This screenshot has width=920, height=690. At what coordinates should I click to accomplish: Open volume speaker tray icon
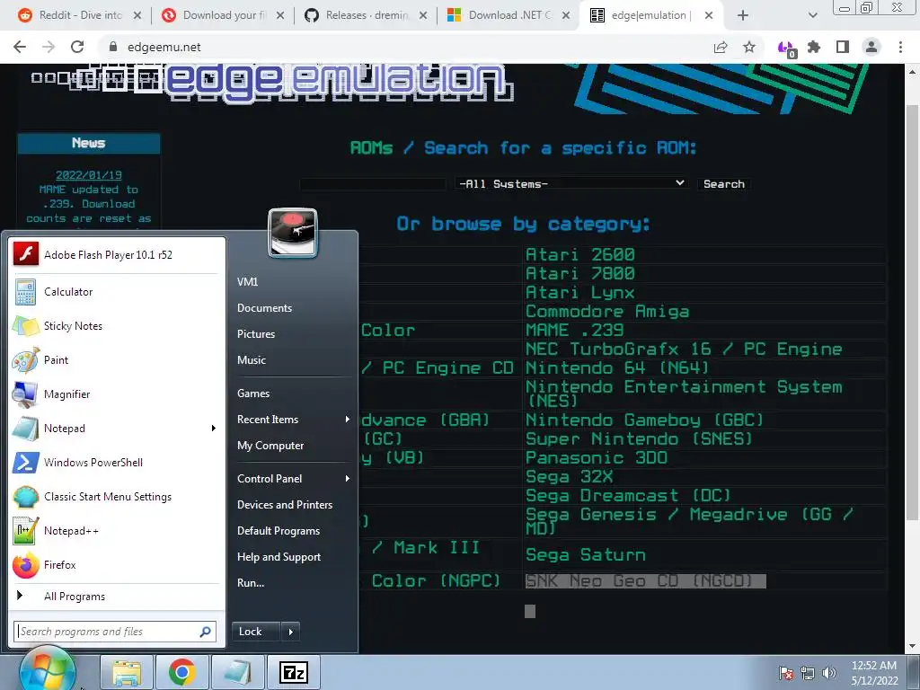[828, 672]
